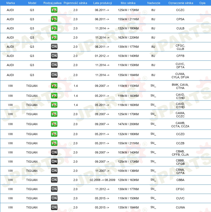Click the 8U body cell in the CPSA row
Image resolution: width=211 pixels, height=212 pixels.
[153, 19]
